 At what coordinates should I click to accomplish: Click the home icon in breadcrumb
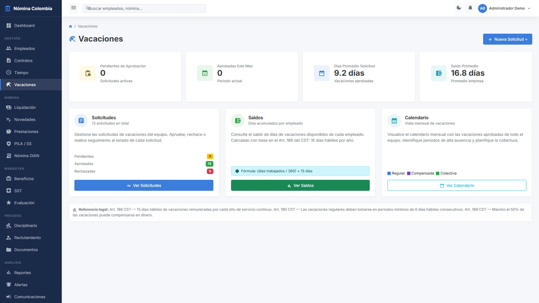click(70, 26)
